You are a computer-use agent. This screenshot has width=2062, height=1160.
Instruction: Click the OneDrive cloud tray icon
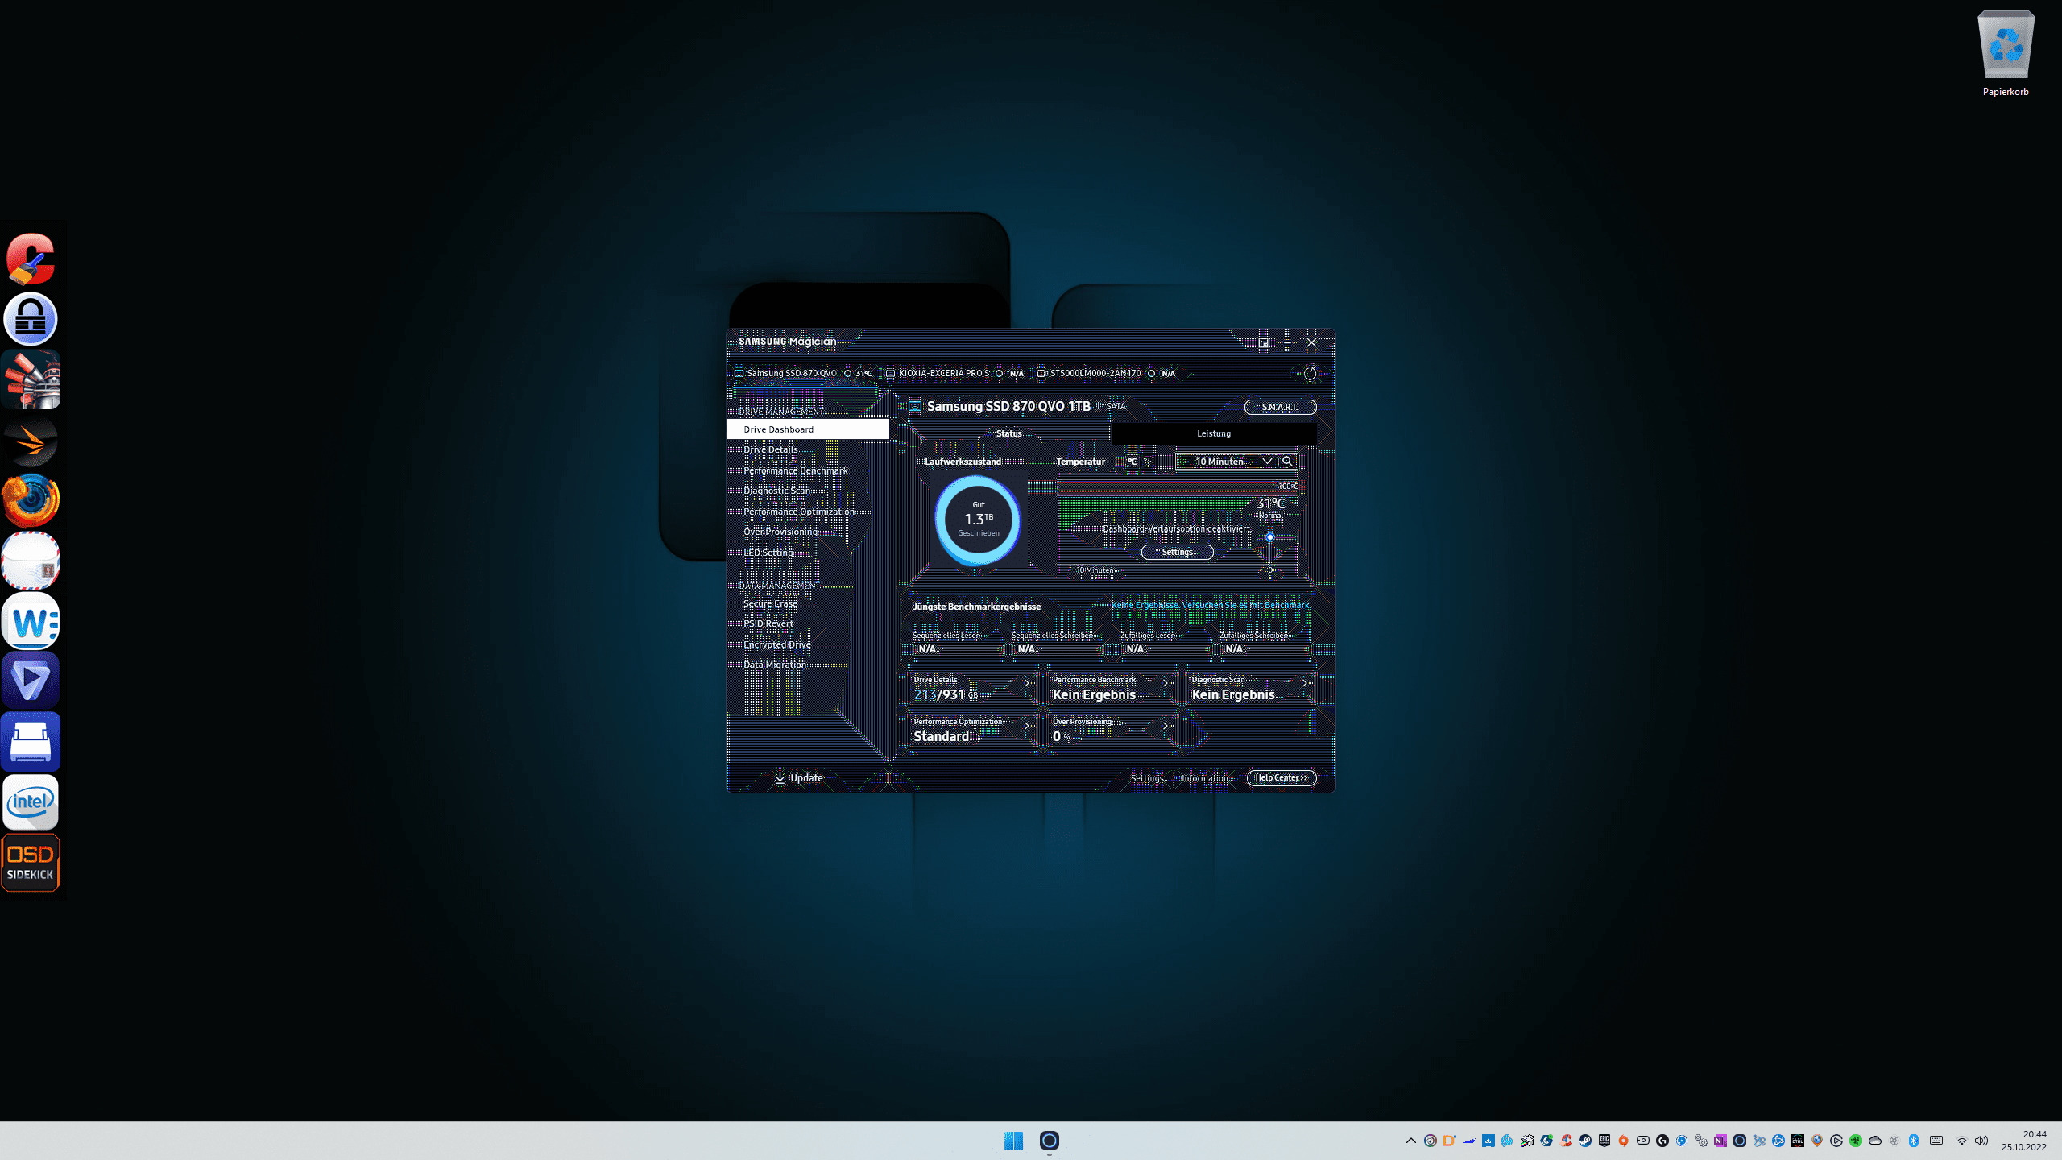click(x=1875, y=1141)
